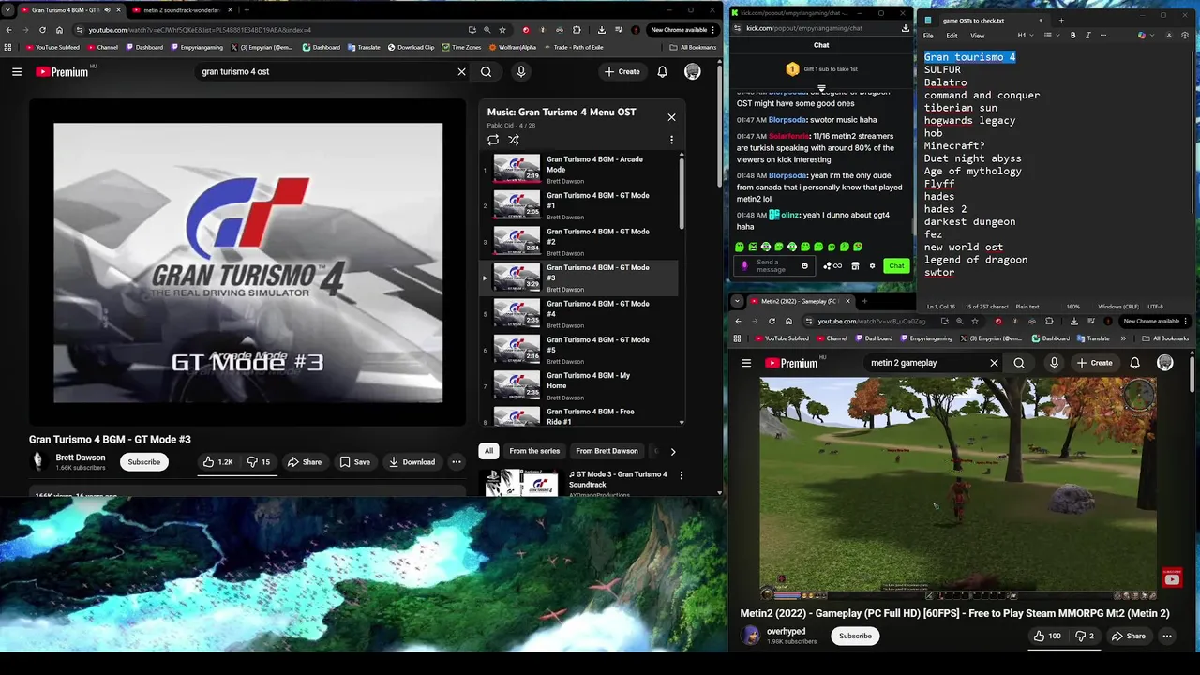Toggle bold formatting in Notepad
The image size is (1200, 675).
1073,36
